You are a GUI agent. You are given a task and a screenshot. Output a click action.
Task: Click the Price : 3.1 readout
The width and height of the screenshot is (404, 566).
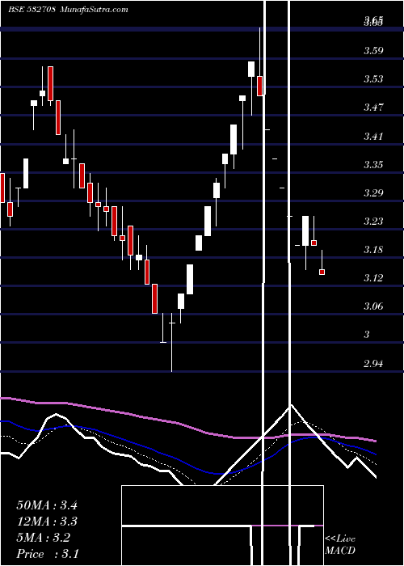pyautogui.click(x=48, y=554)
